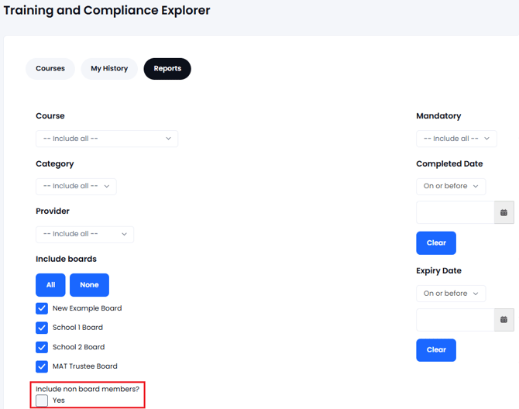Image resolution: width=519 pixels, height=409 pixels.
Task: Tick Yes for include non board members
Action: click(x=42, y=400)
